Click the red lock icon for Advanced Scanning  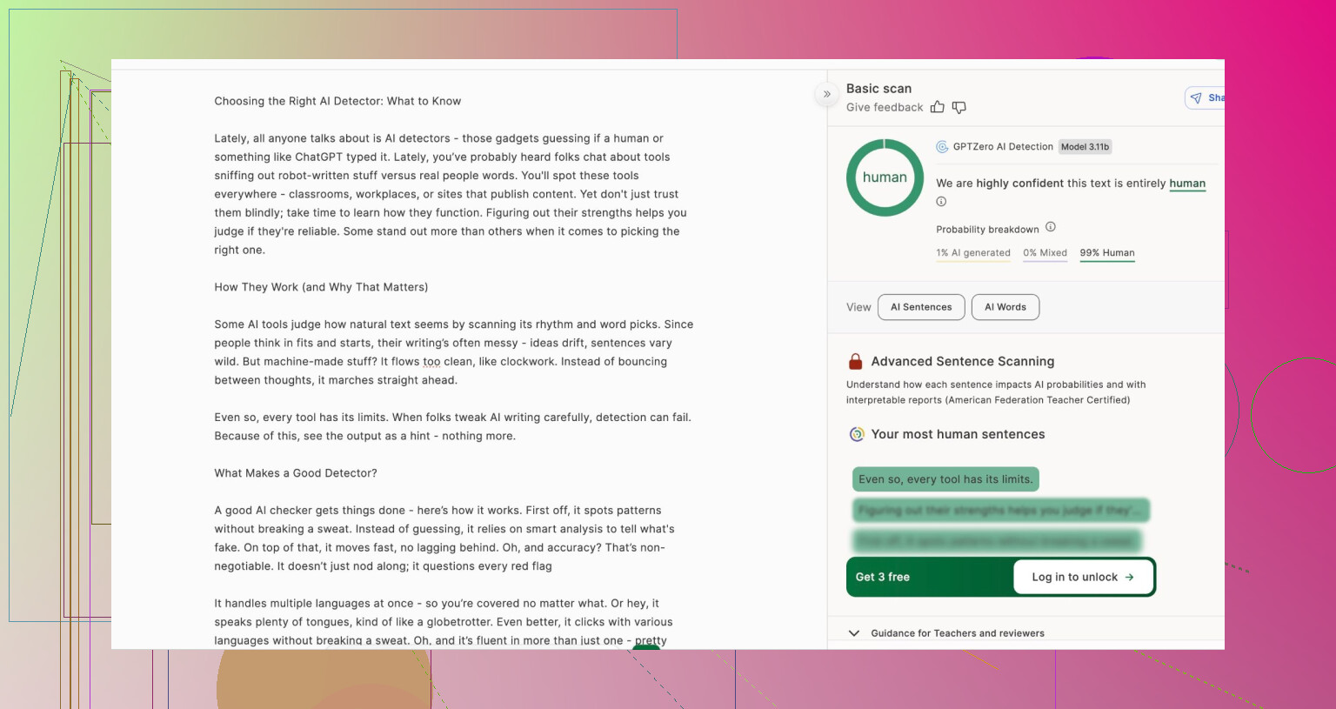855,362
